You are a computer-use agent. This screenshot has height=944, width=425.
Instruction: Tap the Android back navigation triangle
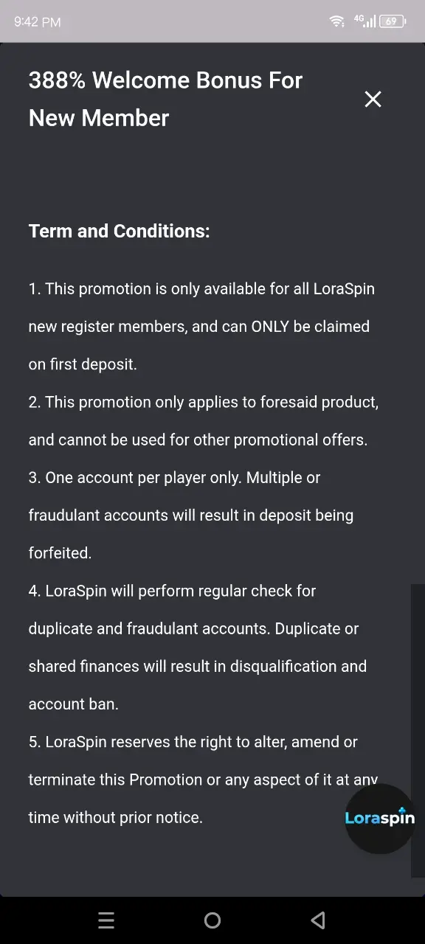pos(318,920)
